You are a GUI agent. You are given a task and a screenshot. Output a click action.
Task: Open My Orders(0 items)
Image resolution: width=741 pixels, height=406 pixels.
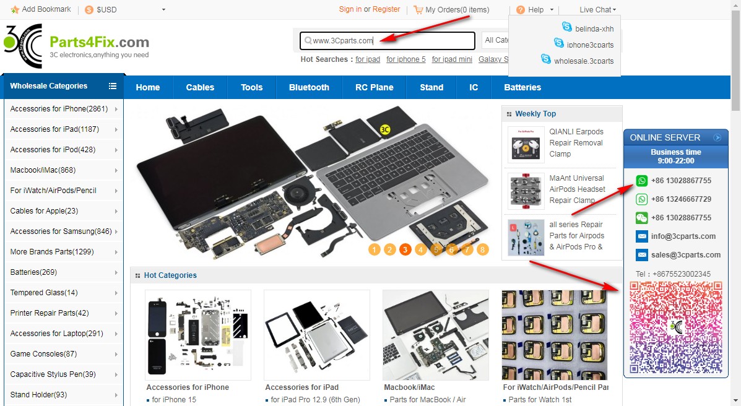click(457, 9)
